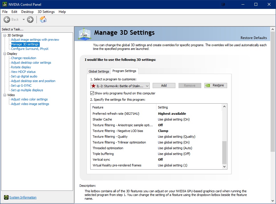Click the Setting column header

coord(189,107)
